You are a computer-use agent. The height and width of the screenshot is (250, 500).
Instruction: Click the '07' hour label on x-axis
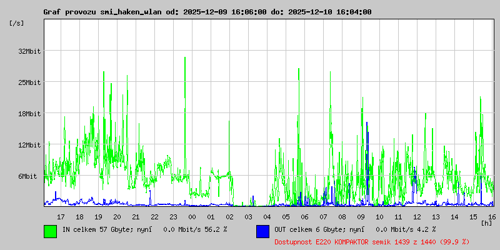point(323,217)
